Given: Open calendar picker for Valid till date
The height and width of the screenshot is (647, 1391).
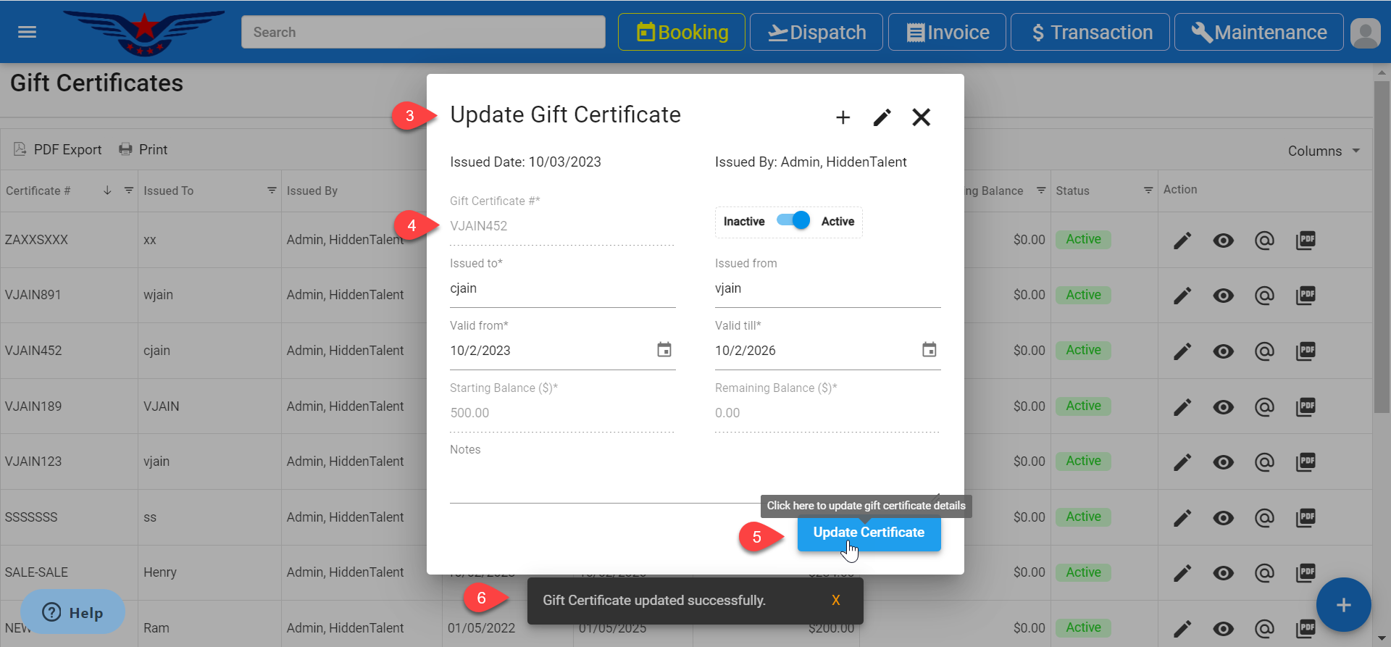Looking at the screenshot, I should (929, 350).
